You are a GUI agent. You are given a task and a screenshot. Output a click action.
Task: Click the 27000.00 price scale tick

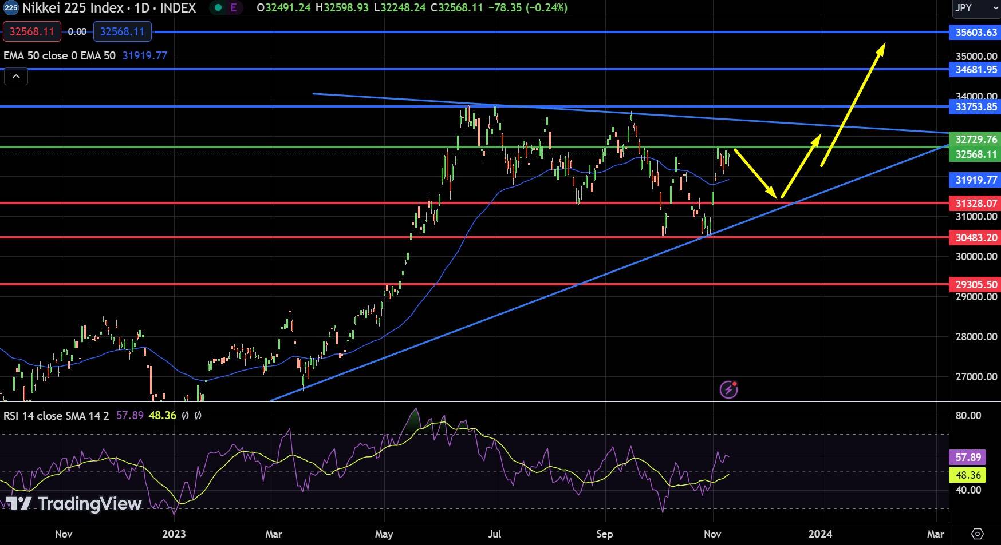pyautogui.click(x=976, y=377)
